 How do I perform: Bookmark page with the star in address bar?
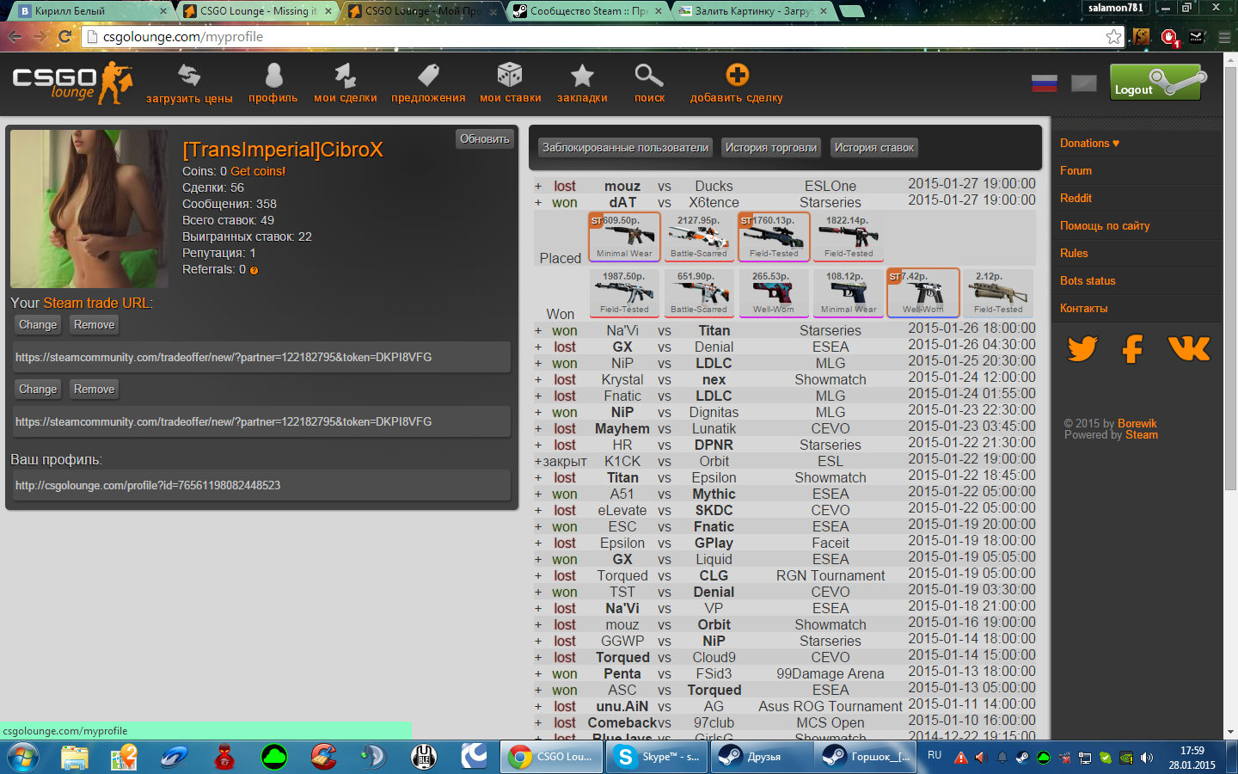[x=1113, y=36]
